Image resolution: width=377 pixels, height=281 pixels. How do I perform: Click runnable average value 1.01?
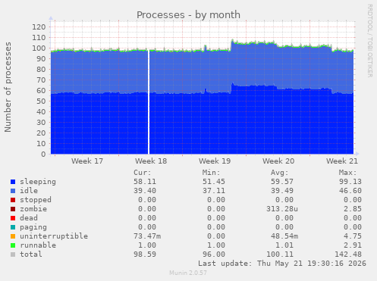[284, 245]
